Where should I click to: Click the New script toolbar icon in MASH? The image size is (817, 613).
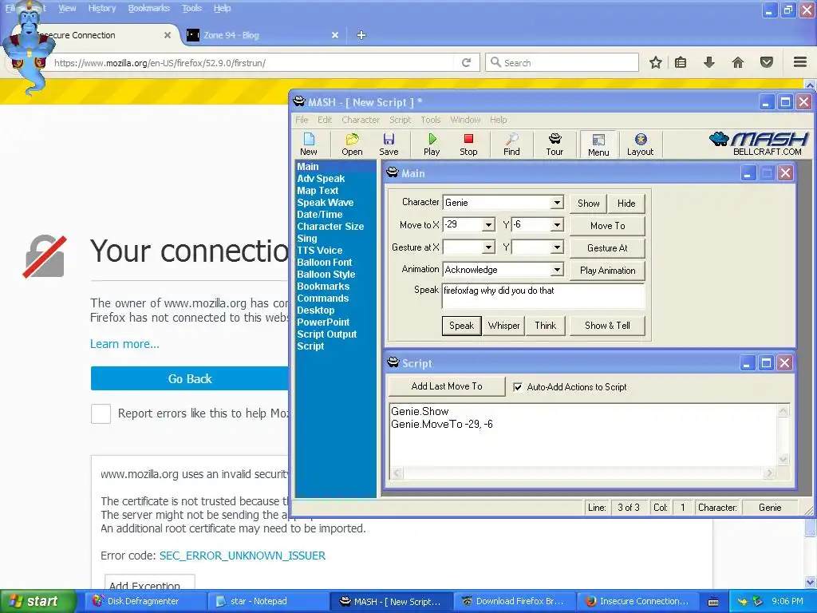coord(309,144)
